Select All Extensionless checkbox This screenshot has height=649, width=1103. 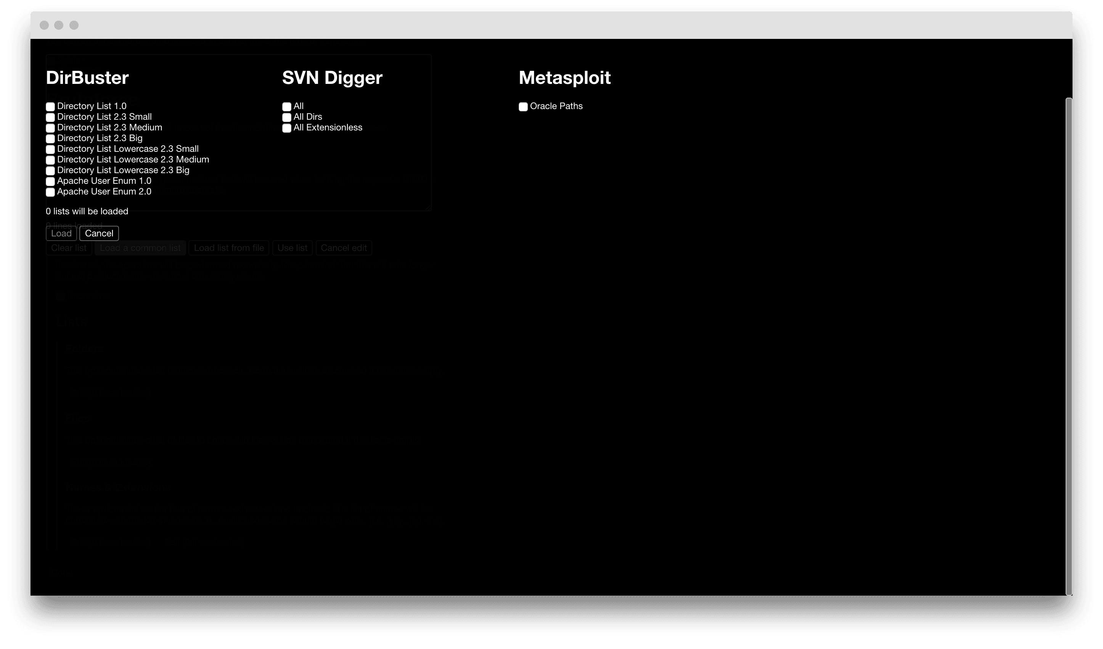click(x=287, y=128)
